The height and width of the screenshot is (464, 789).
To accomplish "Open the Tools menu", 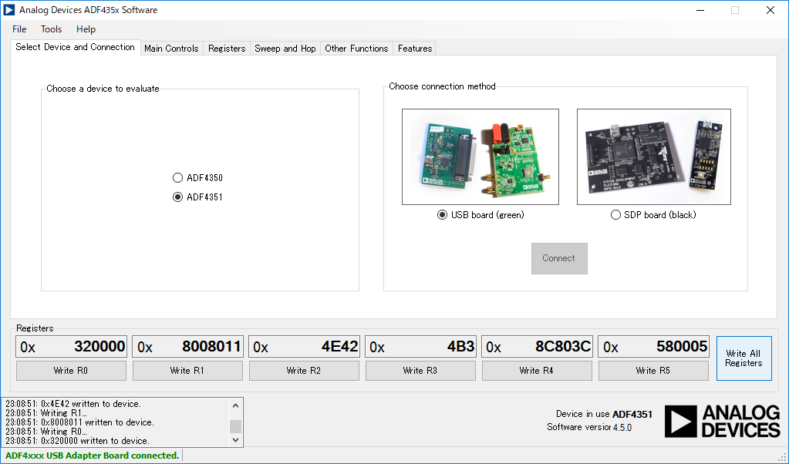I will pos(52,29).
